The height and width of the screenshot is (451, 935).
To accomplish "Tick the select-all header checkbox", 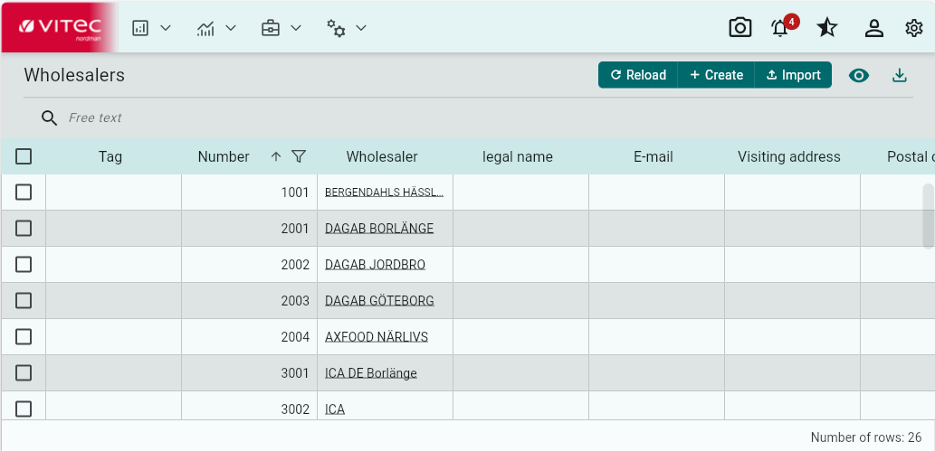I will coord(24,156).
